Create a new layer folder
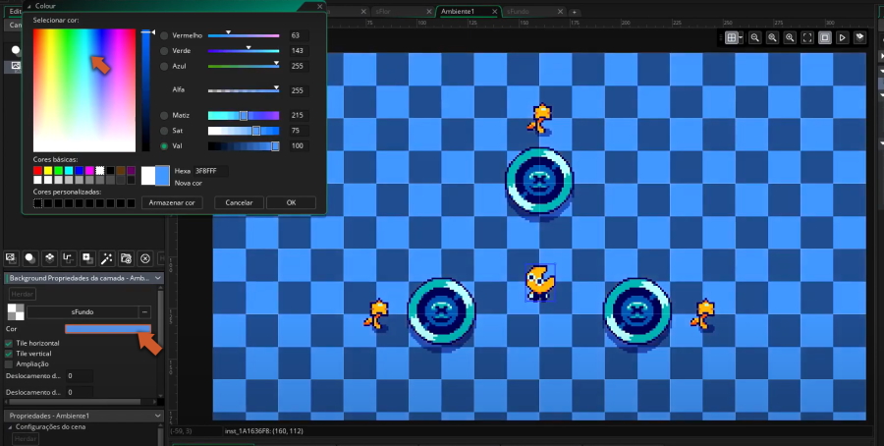The height and width of the screenshot is (446, 884). click(x=126, y=258)
